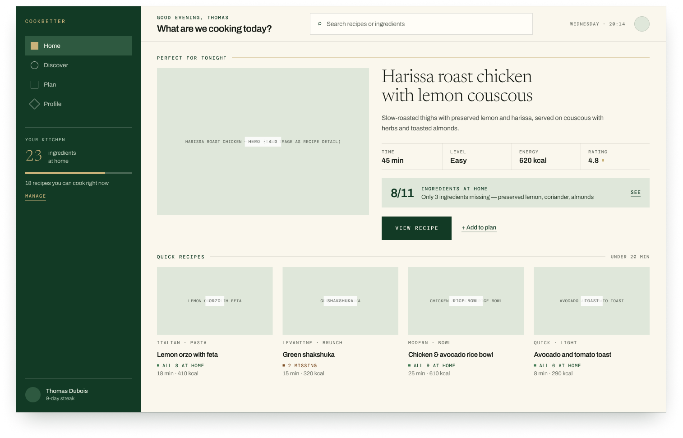Click Avocado and tomato toast title
This screenshot has height=438, width=683.
click(572, 355)
